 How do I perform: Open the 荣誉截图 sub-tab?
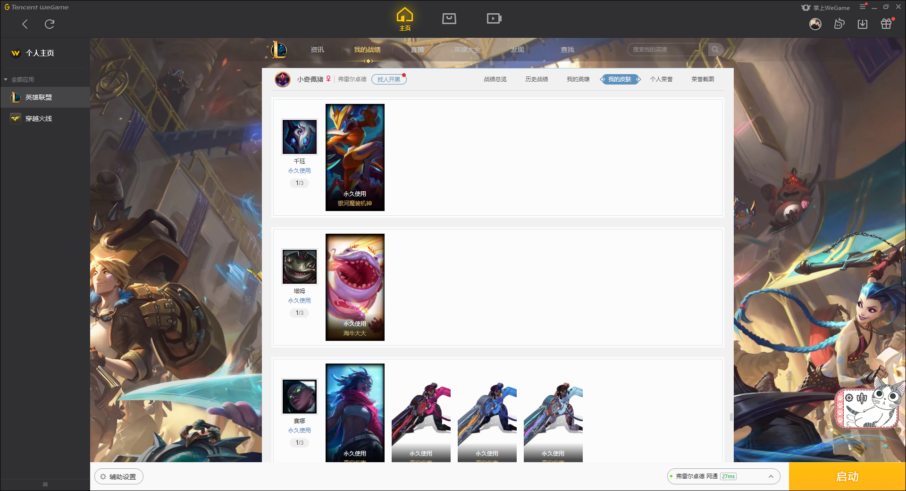[703, 79]
